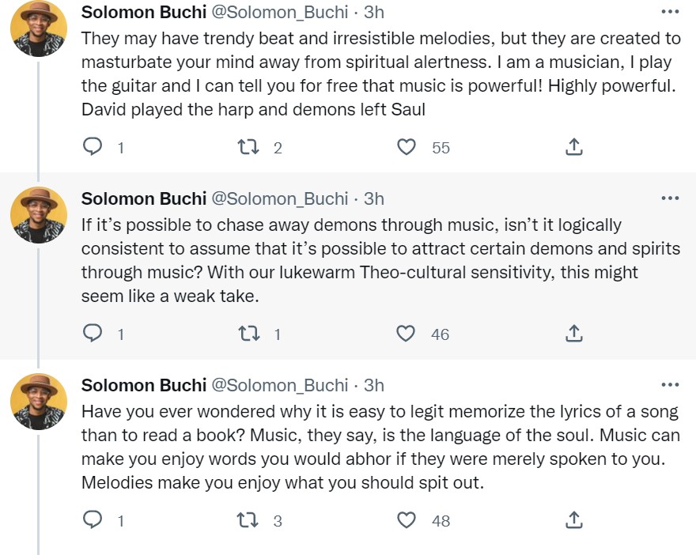The width and height of the screenshot is (696, 555).
Task: Click the avatar on the first tweet
Action: [38, 28]
